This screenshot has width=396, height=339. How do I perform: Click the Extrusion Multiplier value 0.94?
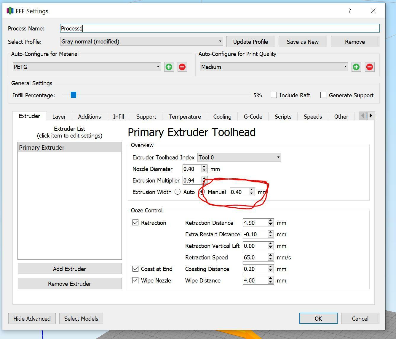point(192,180)
